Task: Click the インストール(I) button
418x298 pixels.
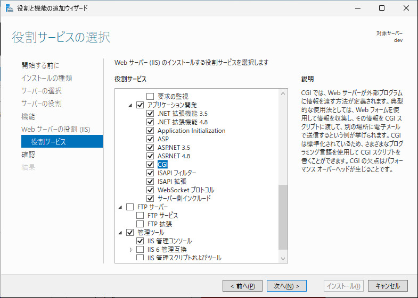Action: pos(343,286)
